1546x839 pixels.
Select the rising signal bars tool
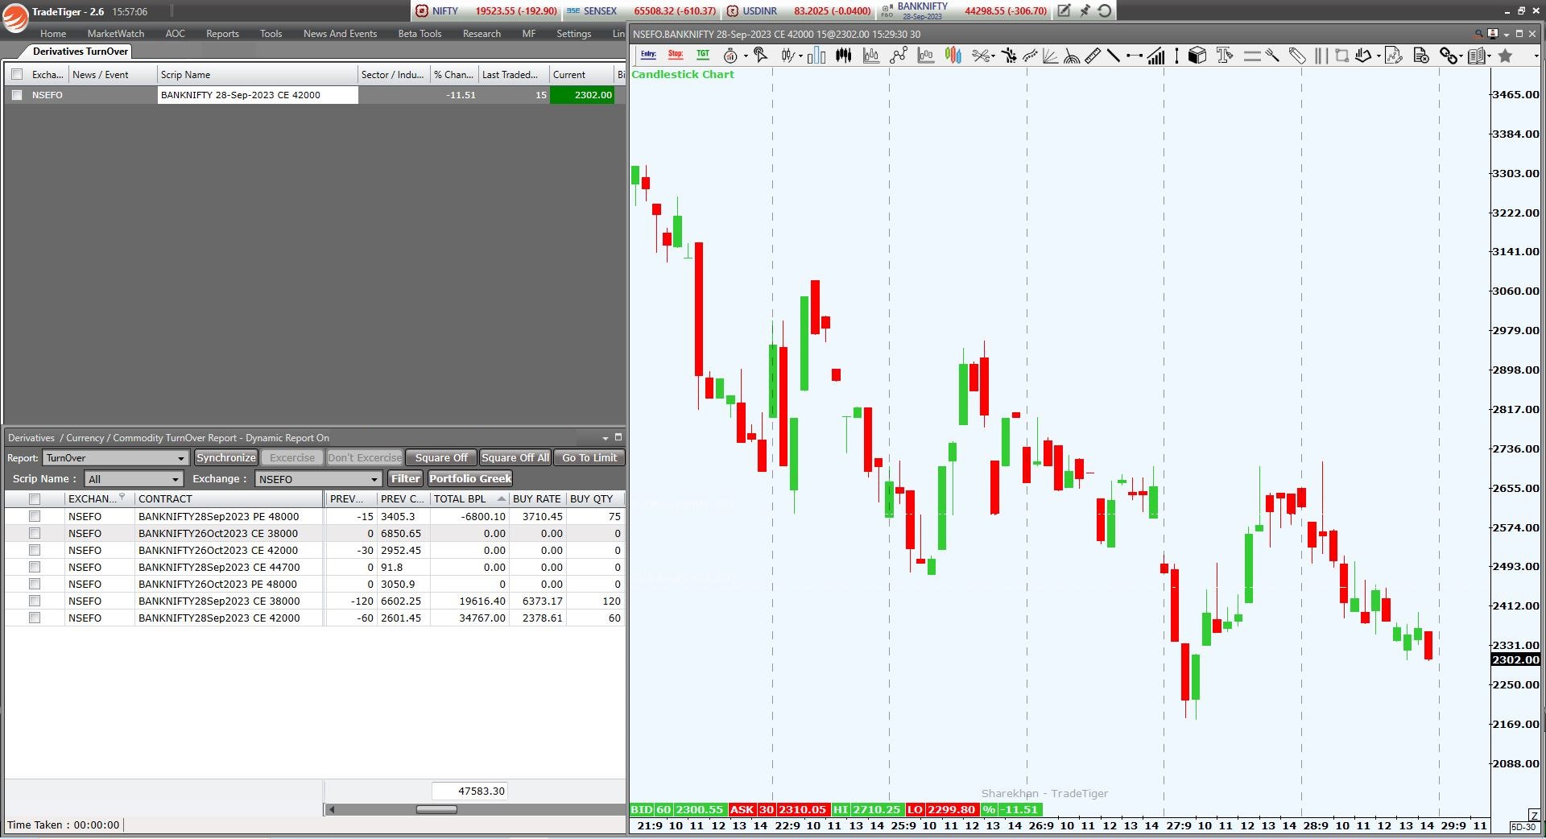point(1155,56)
